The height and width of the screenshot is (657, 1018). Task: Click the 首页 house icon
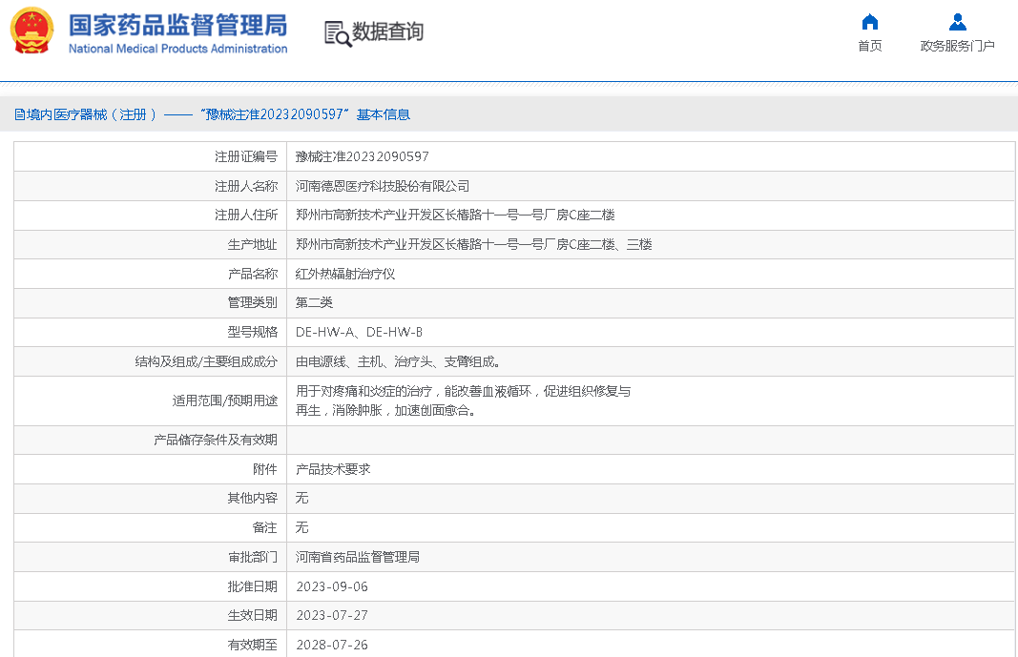point(869,22)
